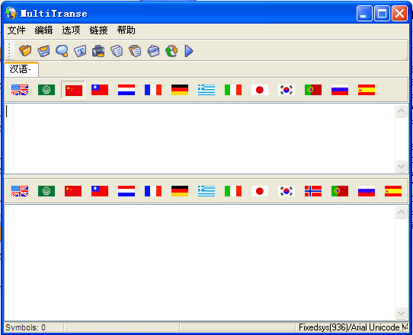The height and width of the screenshot is (335, 413).
Task: Click source box scrollbar up arrow
Action: pyautogui.click(x=401, y=111)
